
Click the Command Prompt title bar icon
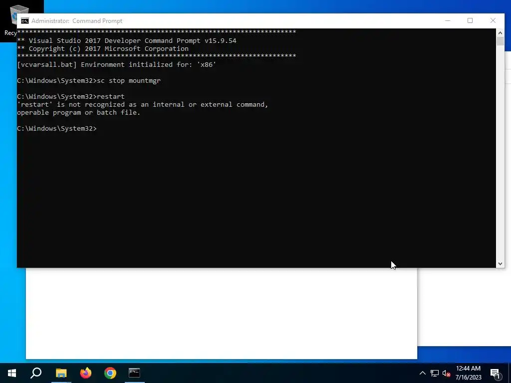[25, 21]
